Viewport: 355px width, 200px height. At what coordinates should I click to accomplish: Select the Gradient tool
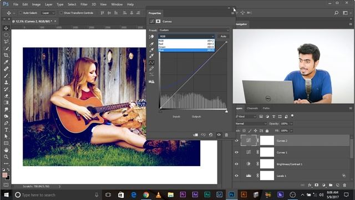pyautogui.click(x=6, y=103)
